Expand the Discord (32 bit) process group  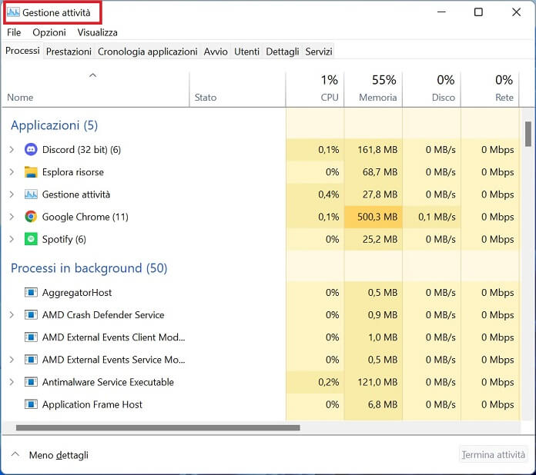click(x=12, y=149)
